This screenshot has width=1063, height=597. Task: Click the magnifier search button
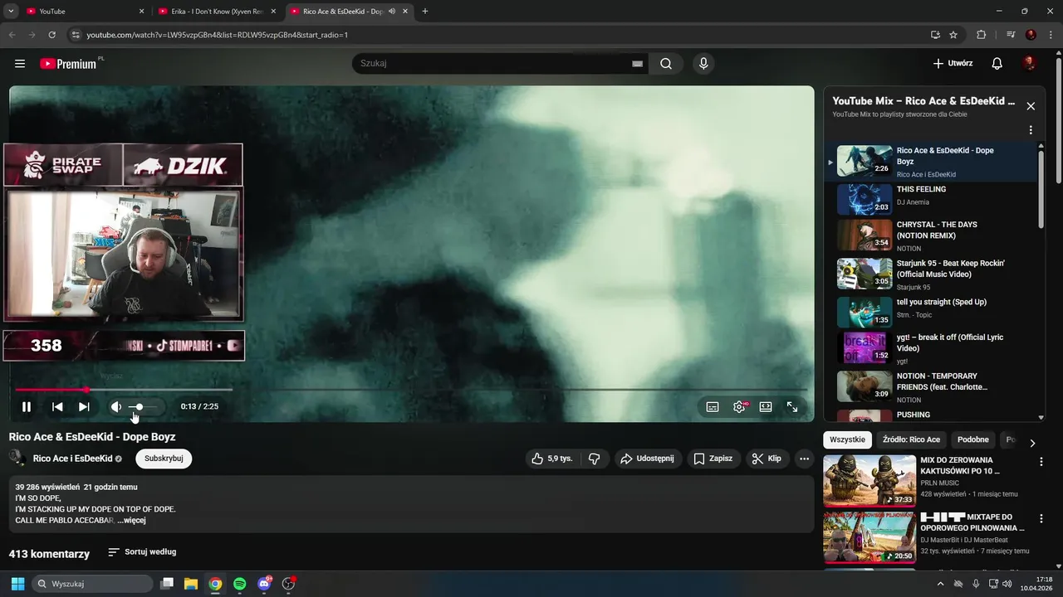666,64
